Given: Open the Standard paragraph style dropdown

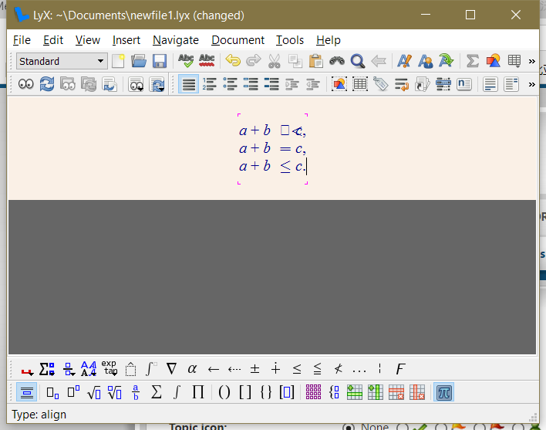Looking at the screenshot, I should pos(62,61).
